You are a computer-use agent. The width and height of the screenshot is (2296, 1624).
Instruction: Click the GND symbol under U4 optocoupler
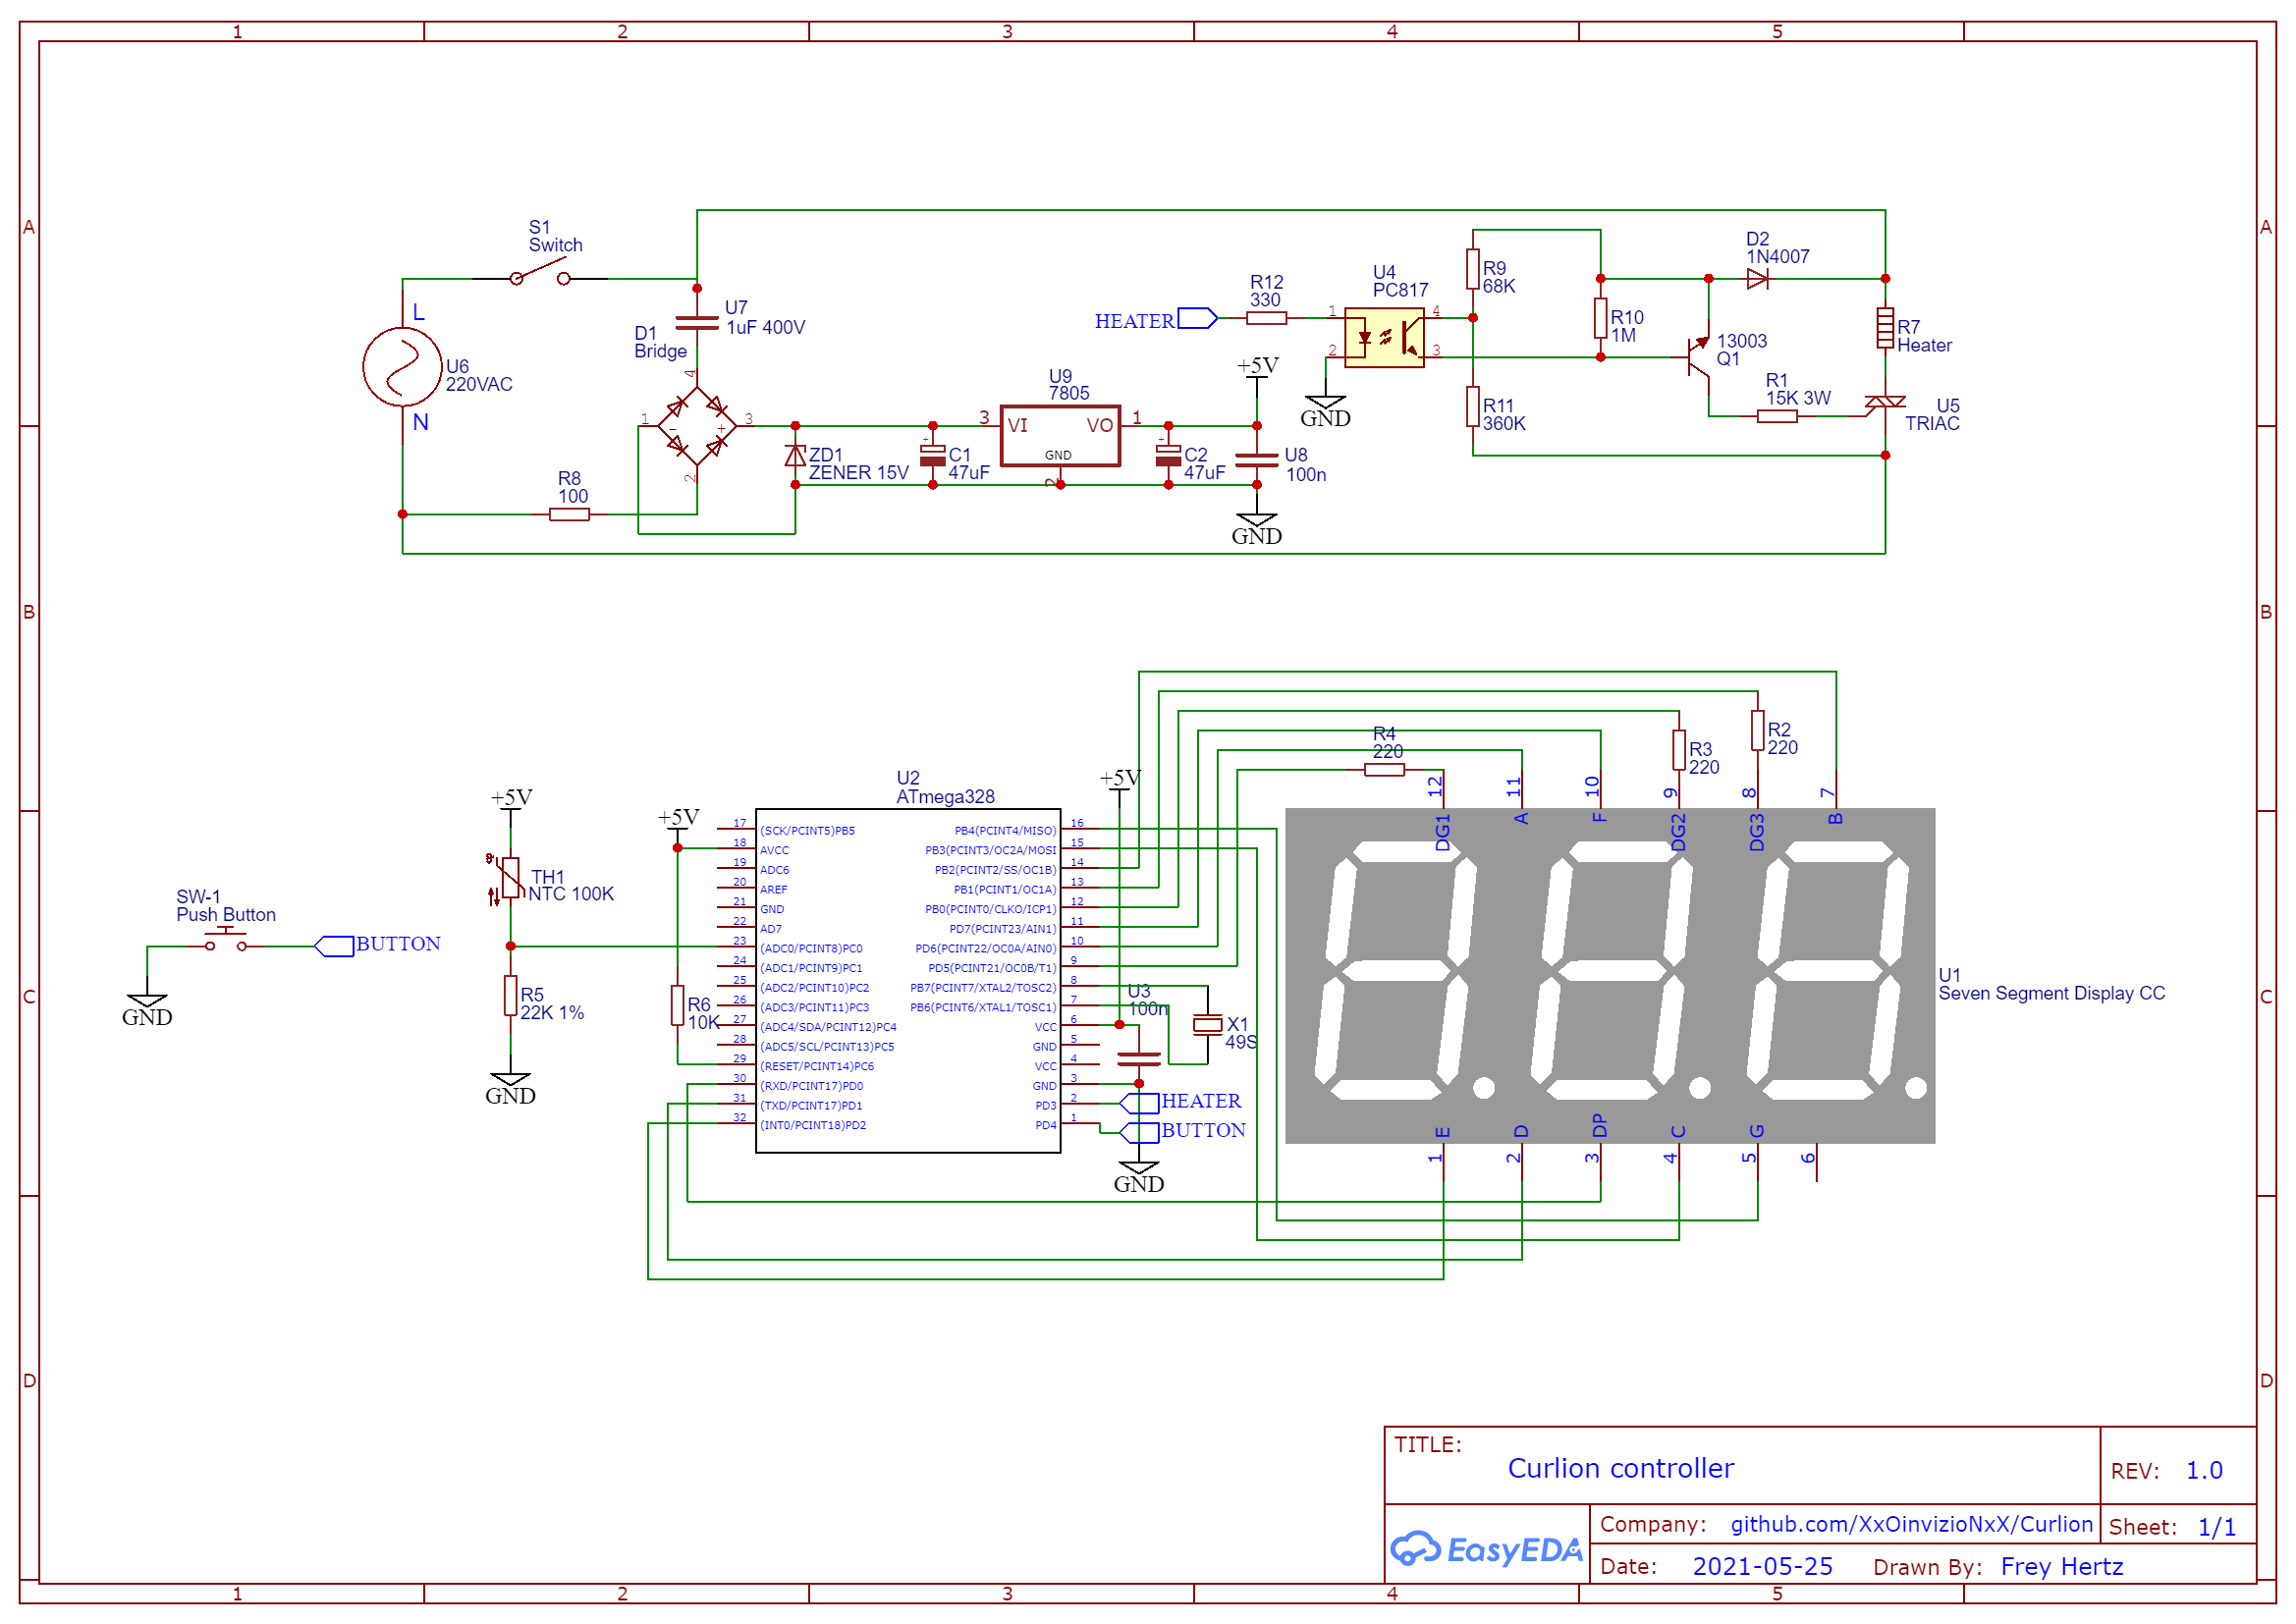click(1325, 411)
